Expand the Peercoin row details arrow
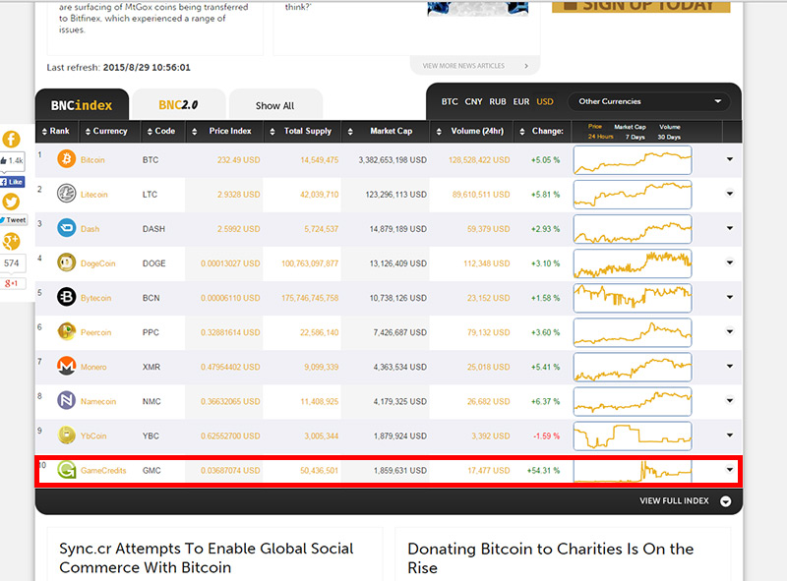The image size is (787, 581). click(x=730, y=331)
